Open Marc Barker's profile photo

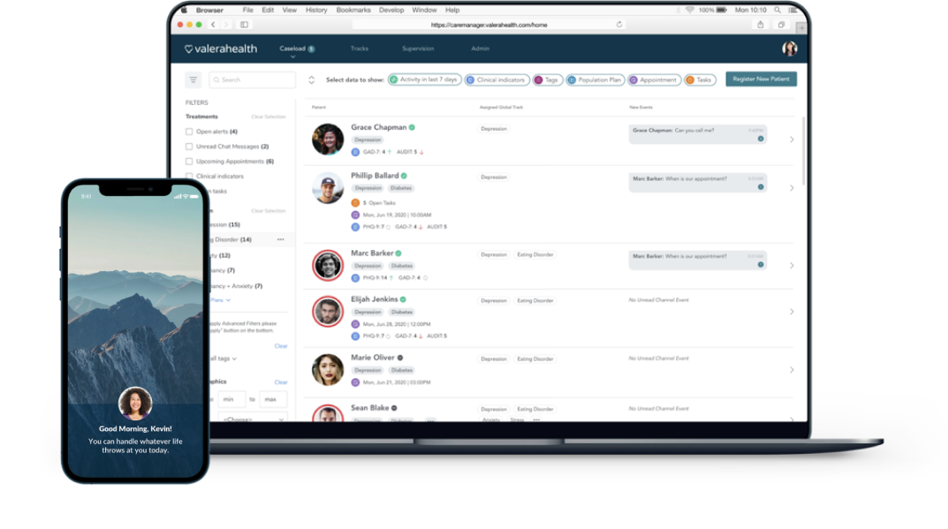(328, 266)
